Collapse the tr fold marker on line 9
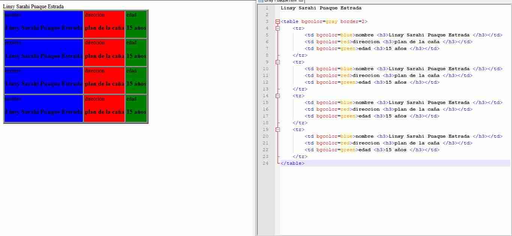Viewport: 512px width, 236px height. click(x=278, y=62)
